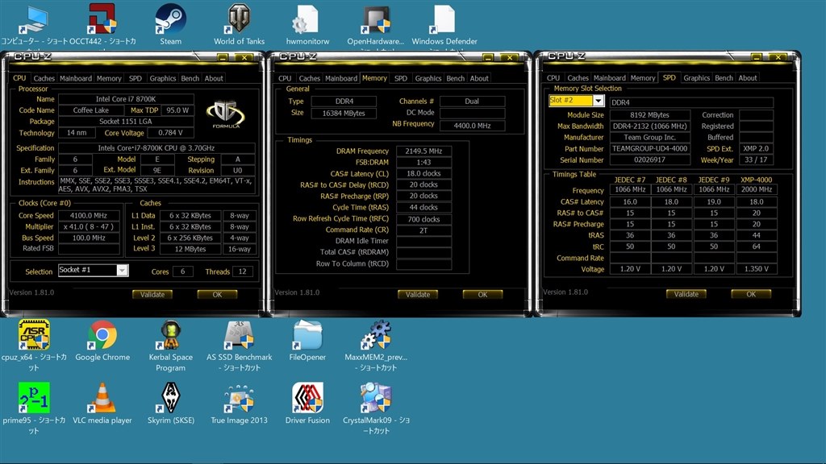Click Validate in the SPD window
This screenshot has width=826, height=464.
point(686,294)
